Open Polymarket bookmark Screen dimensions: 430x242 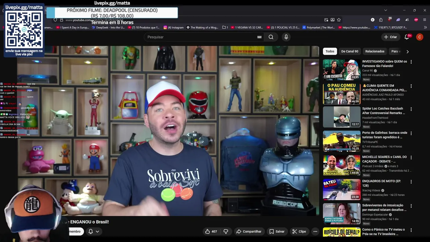[319, 28]
